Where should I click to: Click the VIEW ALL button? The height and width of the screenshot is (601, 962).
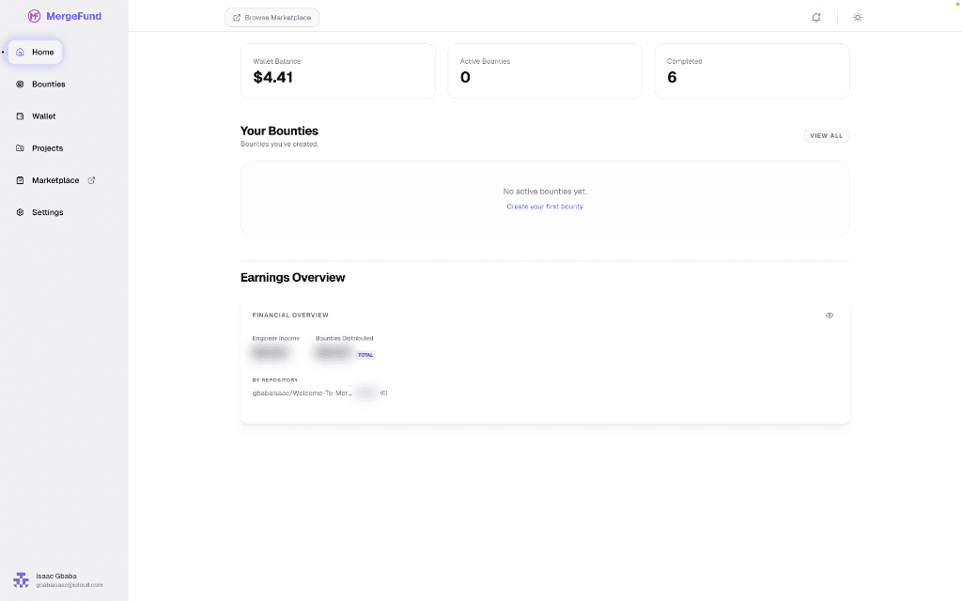826,135
